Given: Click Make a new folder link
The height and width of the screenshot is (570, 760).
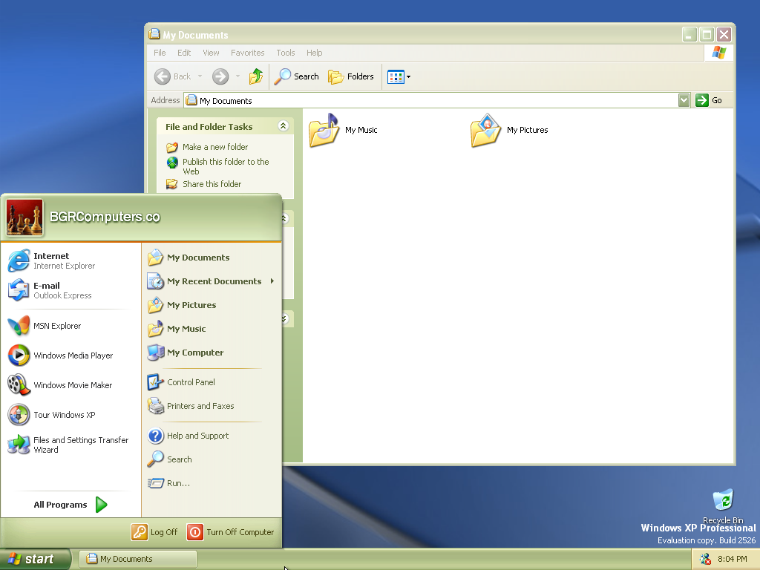Looking at the screenshot, I should pyautogui.click(x=215, y=147).
